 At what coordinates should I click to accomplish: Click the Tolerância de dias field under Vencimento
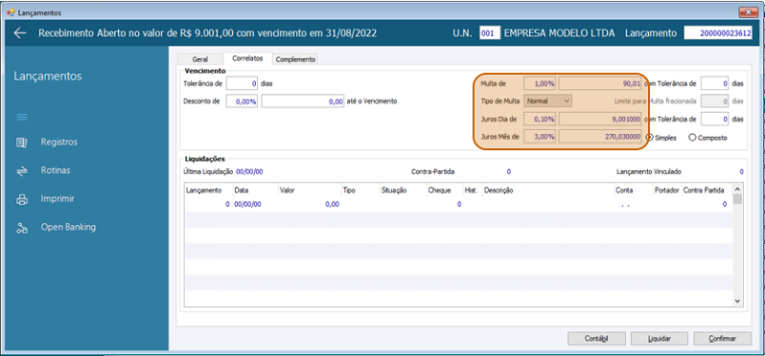(242, 83)
